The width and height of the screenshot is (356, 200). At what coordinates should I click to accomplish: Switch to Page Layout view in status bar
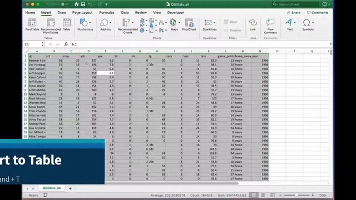pos(263,195)
